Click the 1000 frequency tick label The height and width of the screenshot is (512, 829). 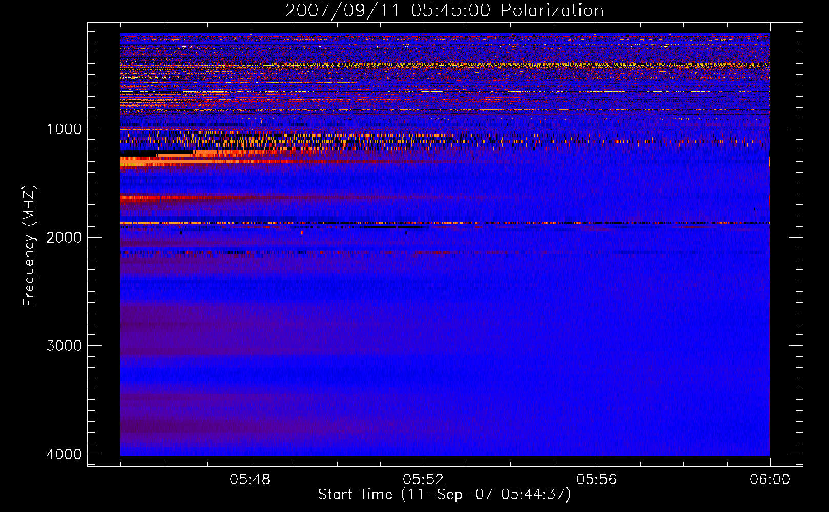point(64,129)
